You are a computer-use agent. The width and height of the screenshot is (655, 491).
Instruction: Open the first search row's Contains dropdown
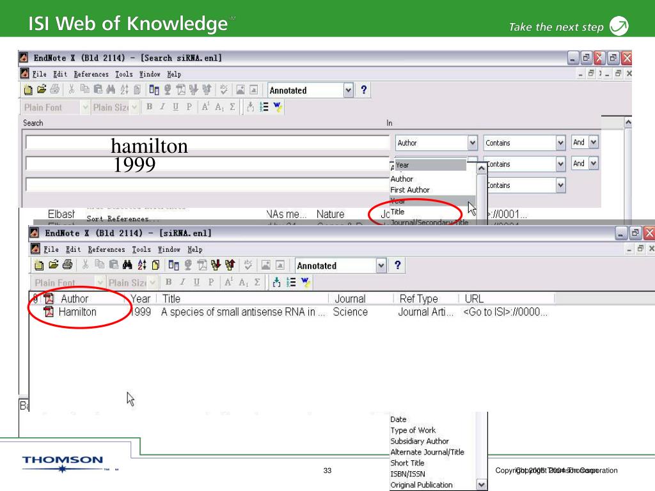click(560, 143)
